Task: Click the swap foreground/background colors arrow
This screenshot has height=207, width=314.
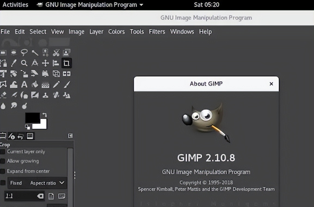Action: click(x=45, y=115)
